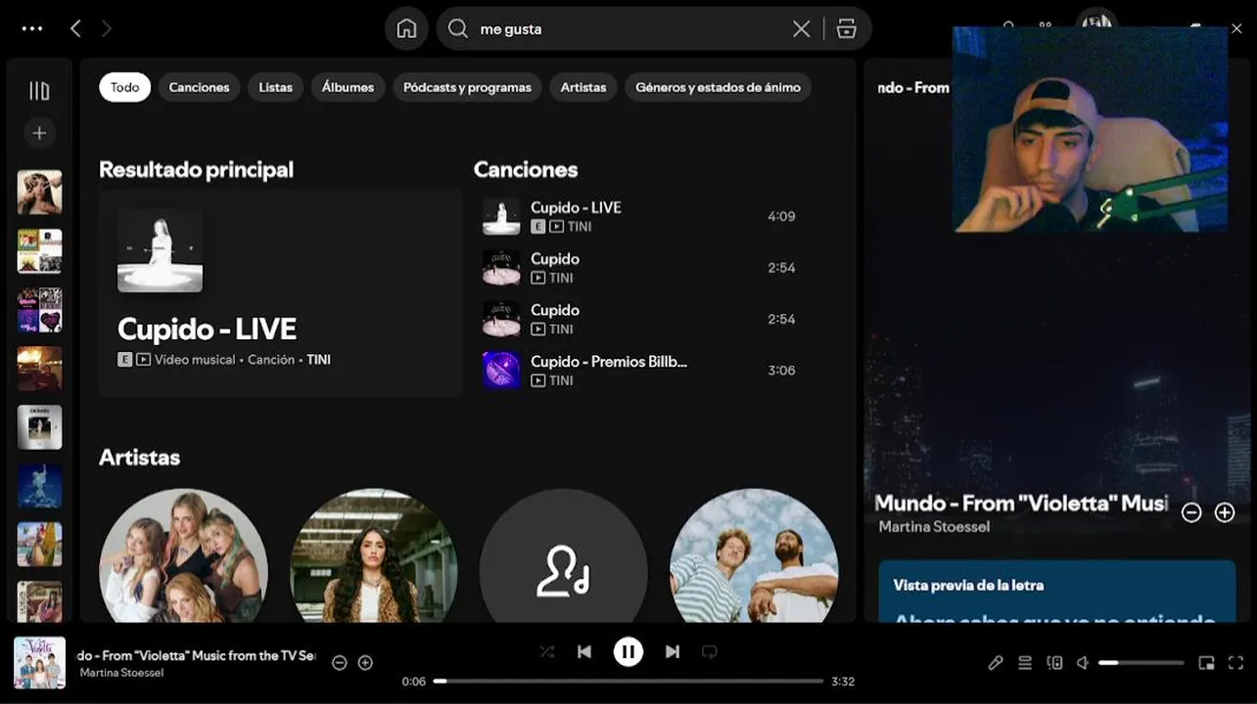
Task: Open the play queue
Action: pyautogui.click(x=1025, y=663)
